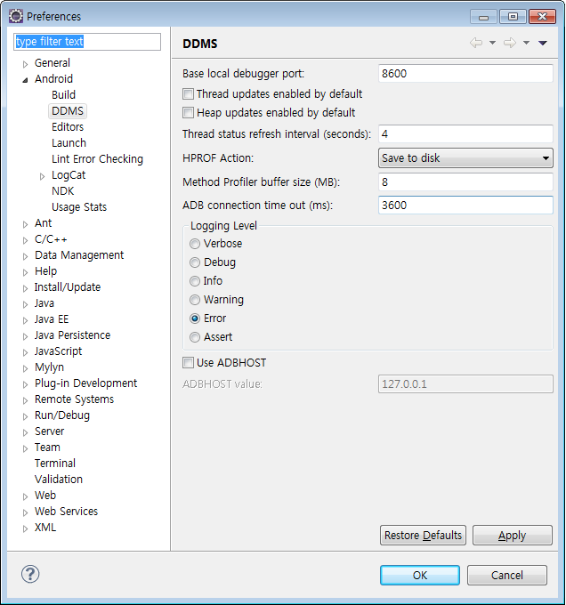Select the Plug-in Development category
This screenshot has height=605, width=566.
click(85, 383)
